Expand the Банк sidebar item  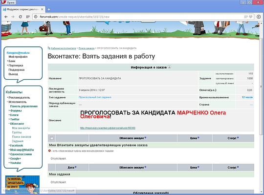pos(12,61)
